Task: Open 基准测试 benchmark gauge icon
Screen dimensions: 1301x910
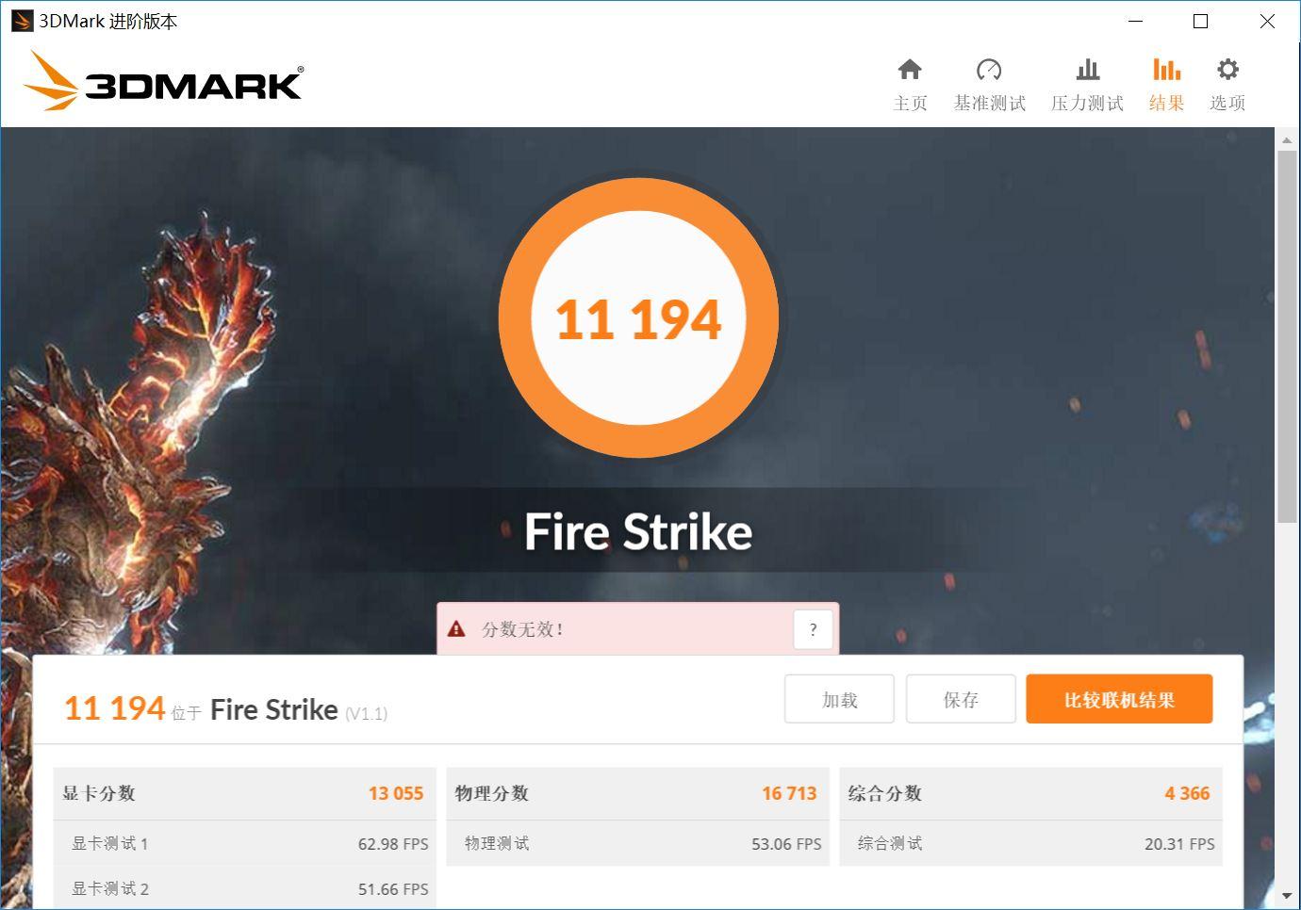Action: pyautogui.click(x=989, y=70)
